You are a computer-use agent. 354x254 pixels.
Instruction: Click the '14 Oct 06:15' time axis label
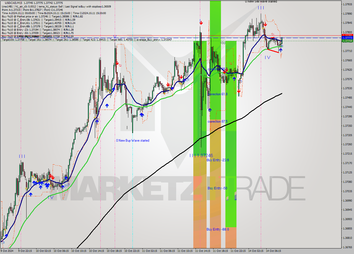point(273,251)
